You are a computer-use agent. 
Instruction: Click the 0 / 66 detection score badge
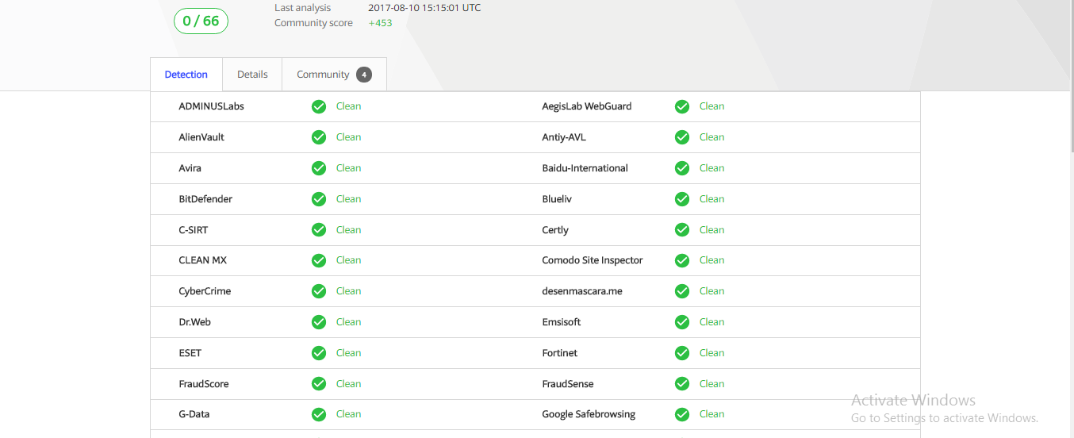point(201,21)
